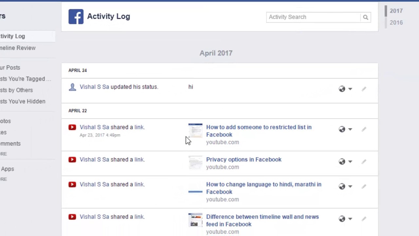Viewport: 419px width, 236px height.
Task: Click the Facebook logo icon
Action: click(x=76, y=17)
